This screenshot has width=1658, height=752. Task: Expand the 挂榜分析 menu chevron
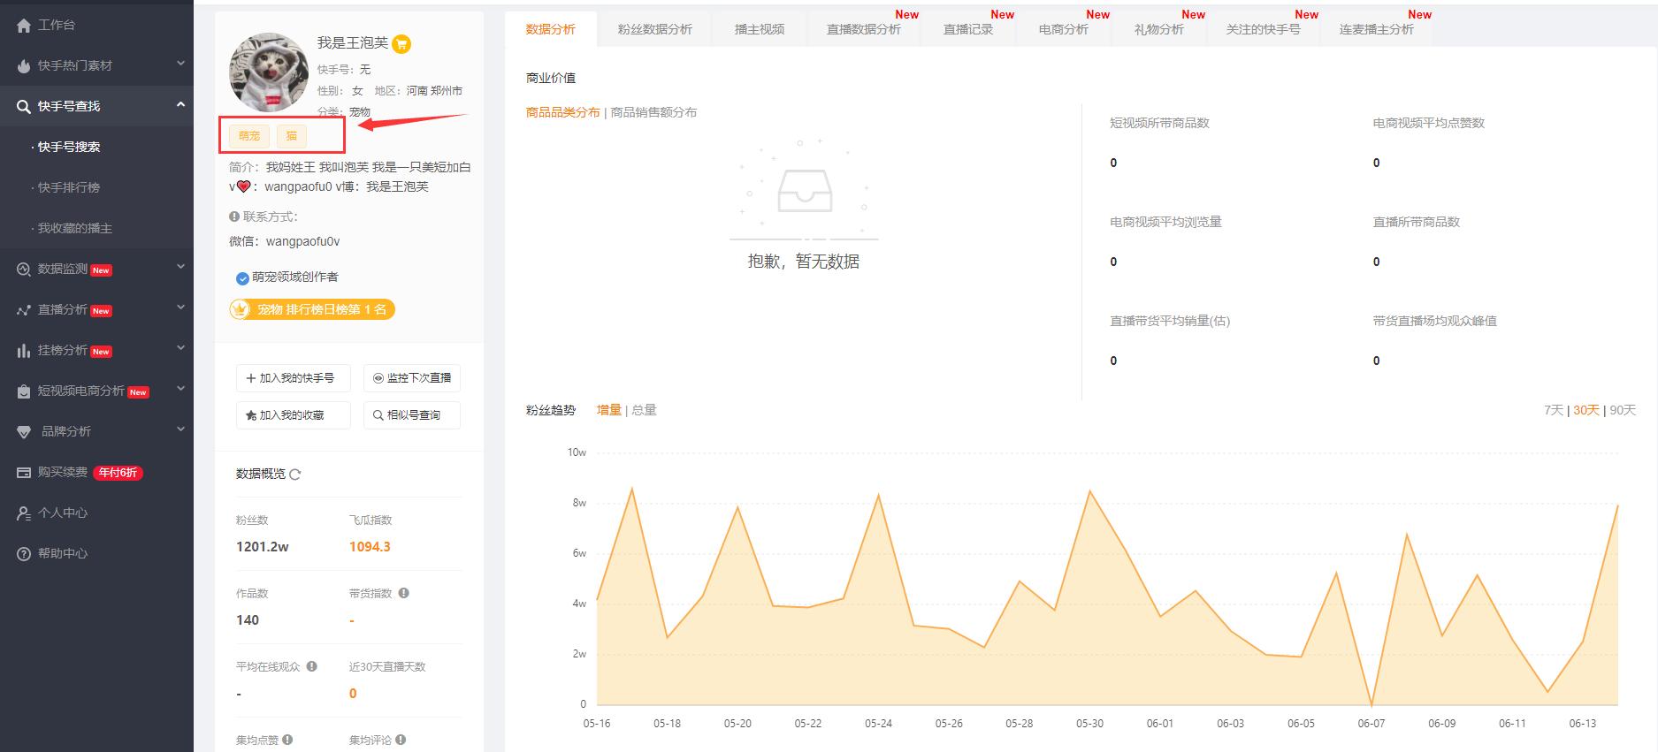click(x=180, y=348)
